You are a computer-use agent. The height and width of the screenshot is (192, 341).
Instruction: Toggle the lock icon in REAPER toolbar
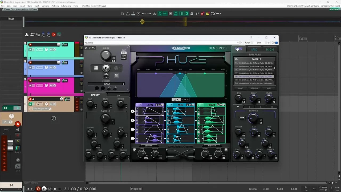(x=192, y=14)
